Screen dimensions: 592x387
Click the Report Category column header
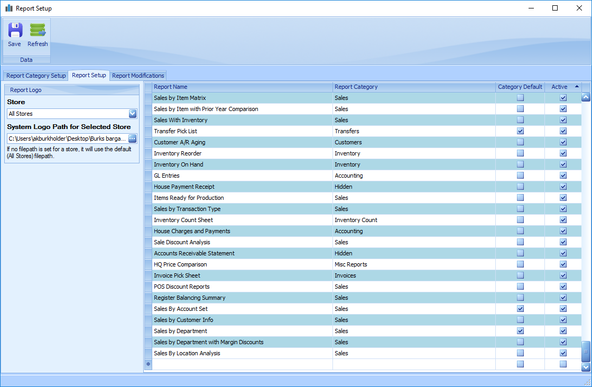coord(413,87)
